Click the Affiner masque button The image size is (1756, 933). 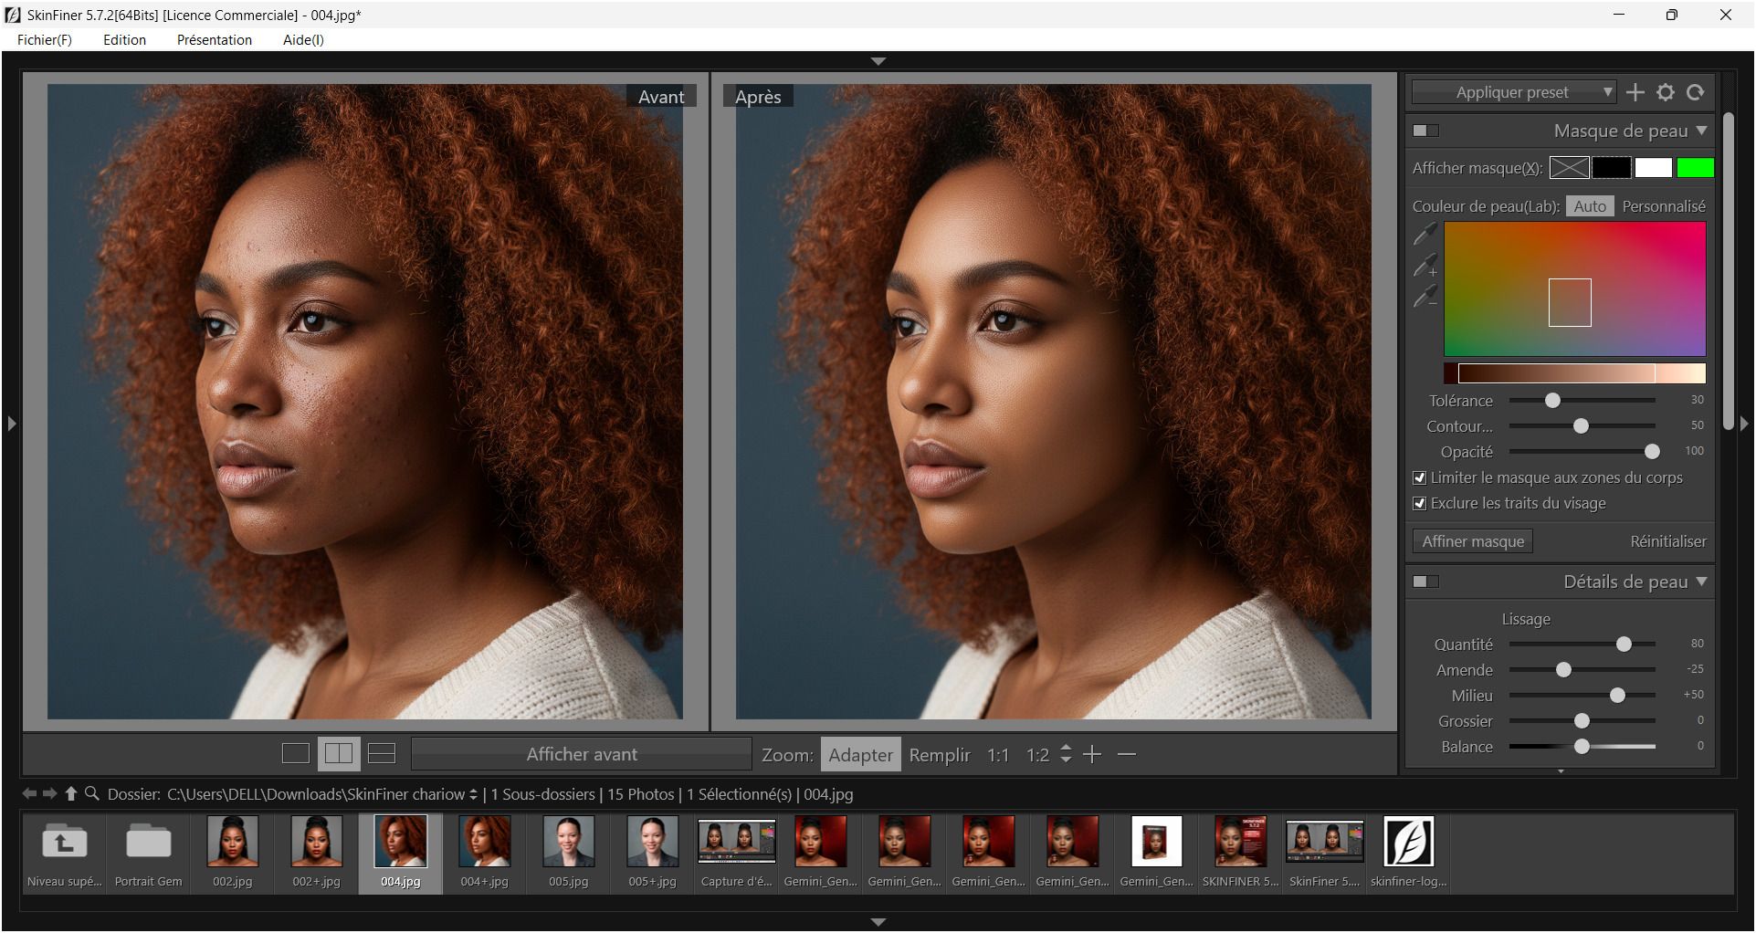click(x=1473, y=541)
